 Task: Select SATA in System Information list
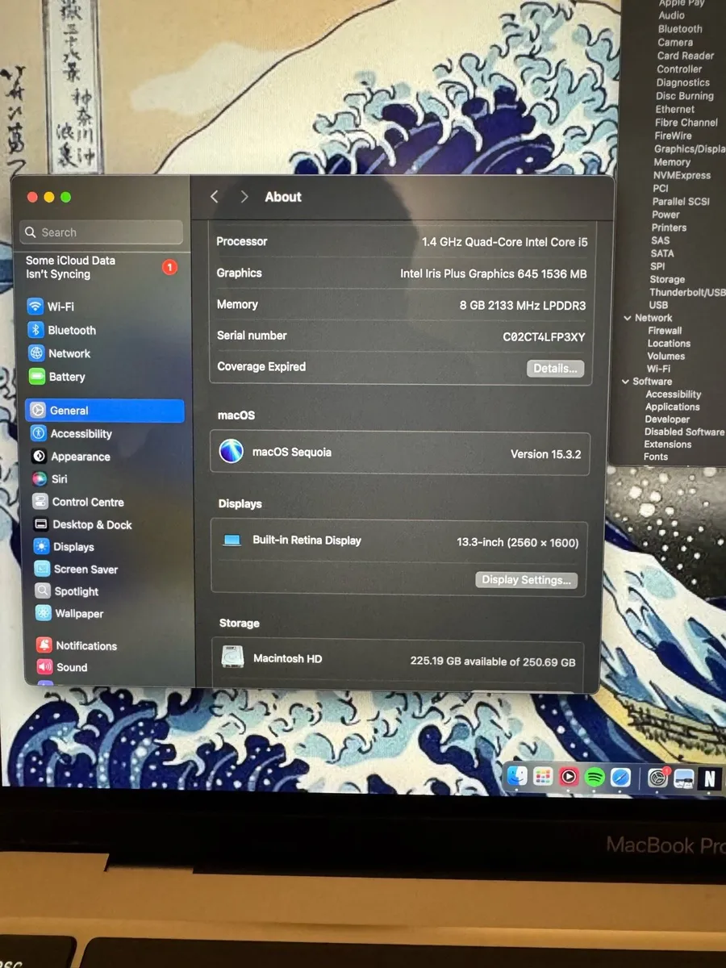(x=662, y=253)
